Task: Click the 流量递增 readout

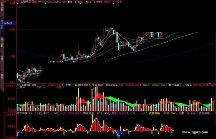Action: 207,113
